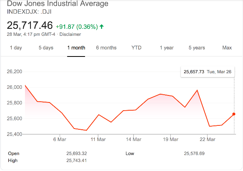Screen dimensions: 243x171
Task: Select the 5 days range tab
Action: point(46,48)
